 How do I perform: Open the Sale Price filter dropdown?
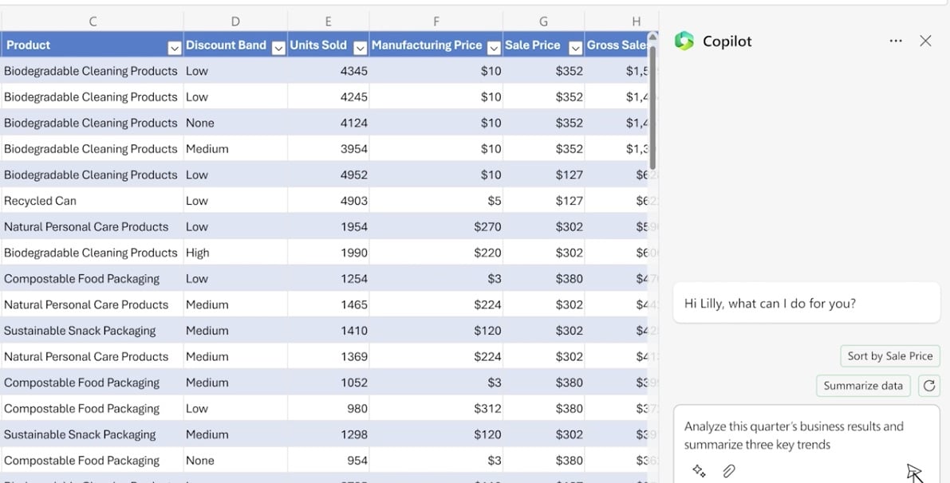pyautogui.click(x=575, y=49)
